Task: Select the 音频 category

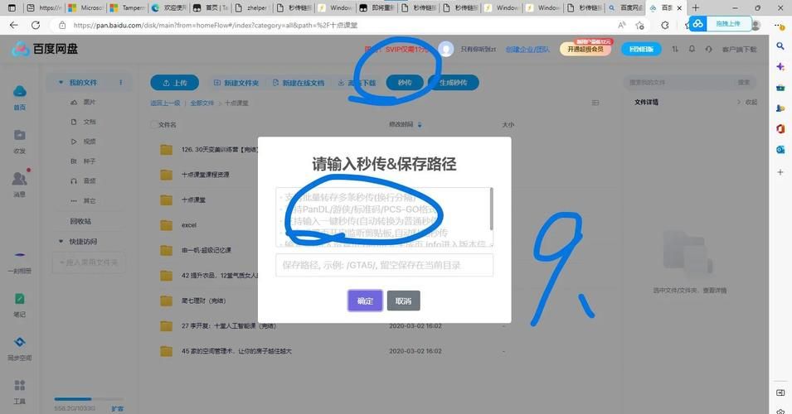Action: tap(83, 181)
